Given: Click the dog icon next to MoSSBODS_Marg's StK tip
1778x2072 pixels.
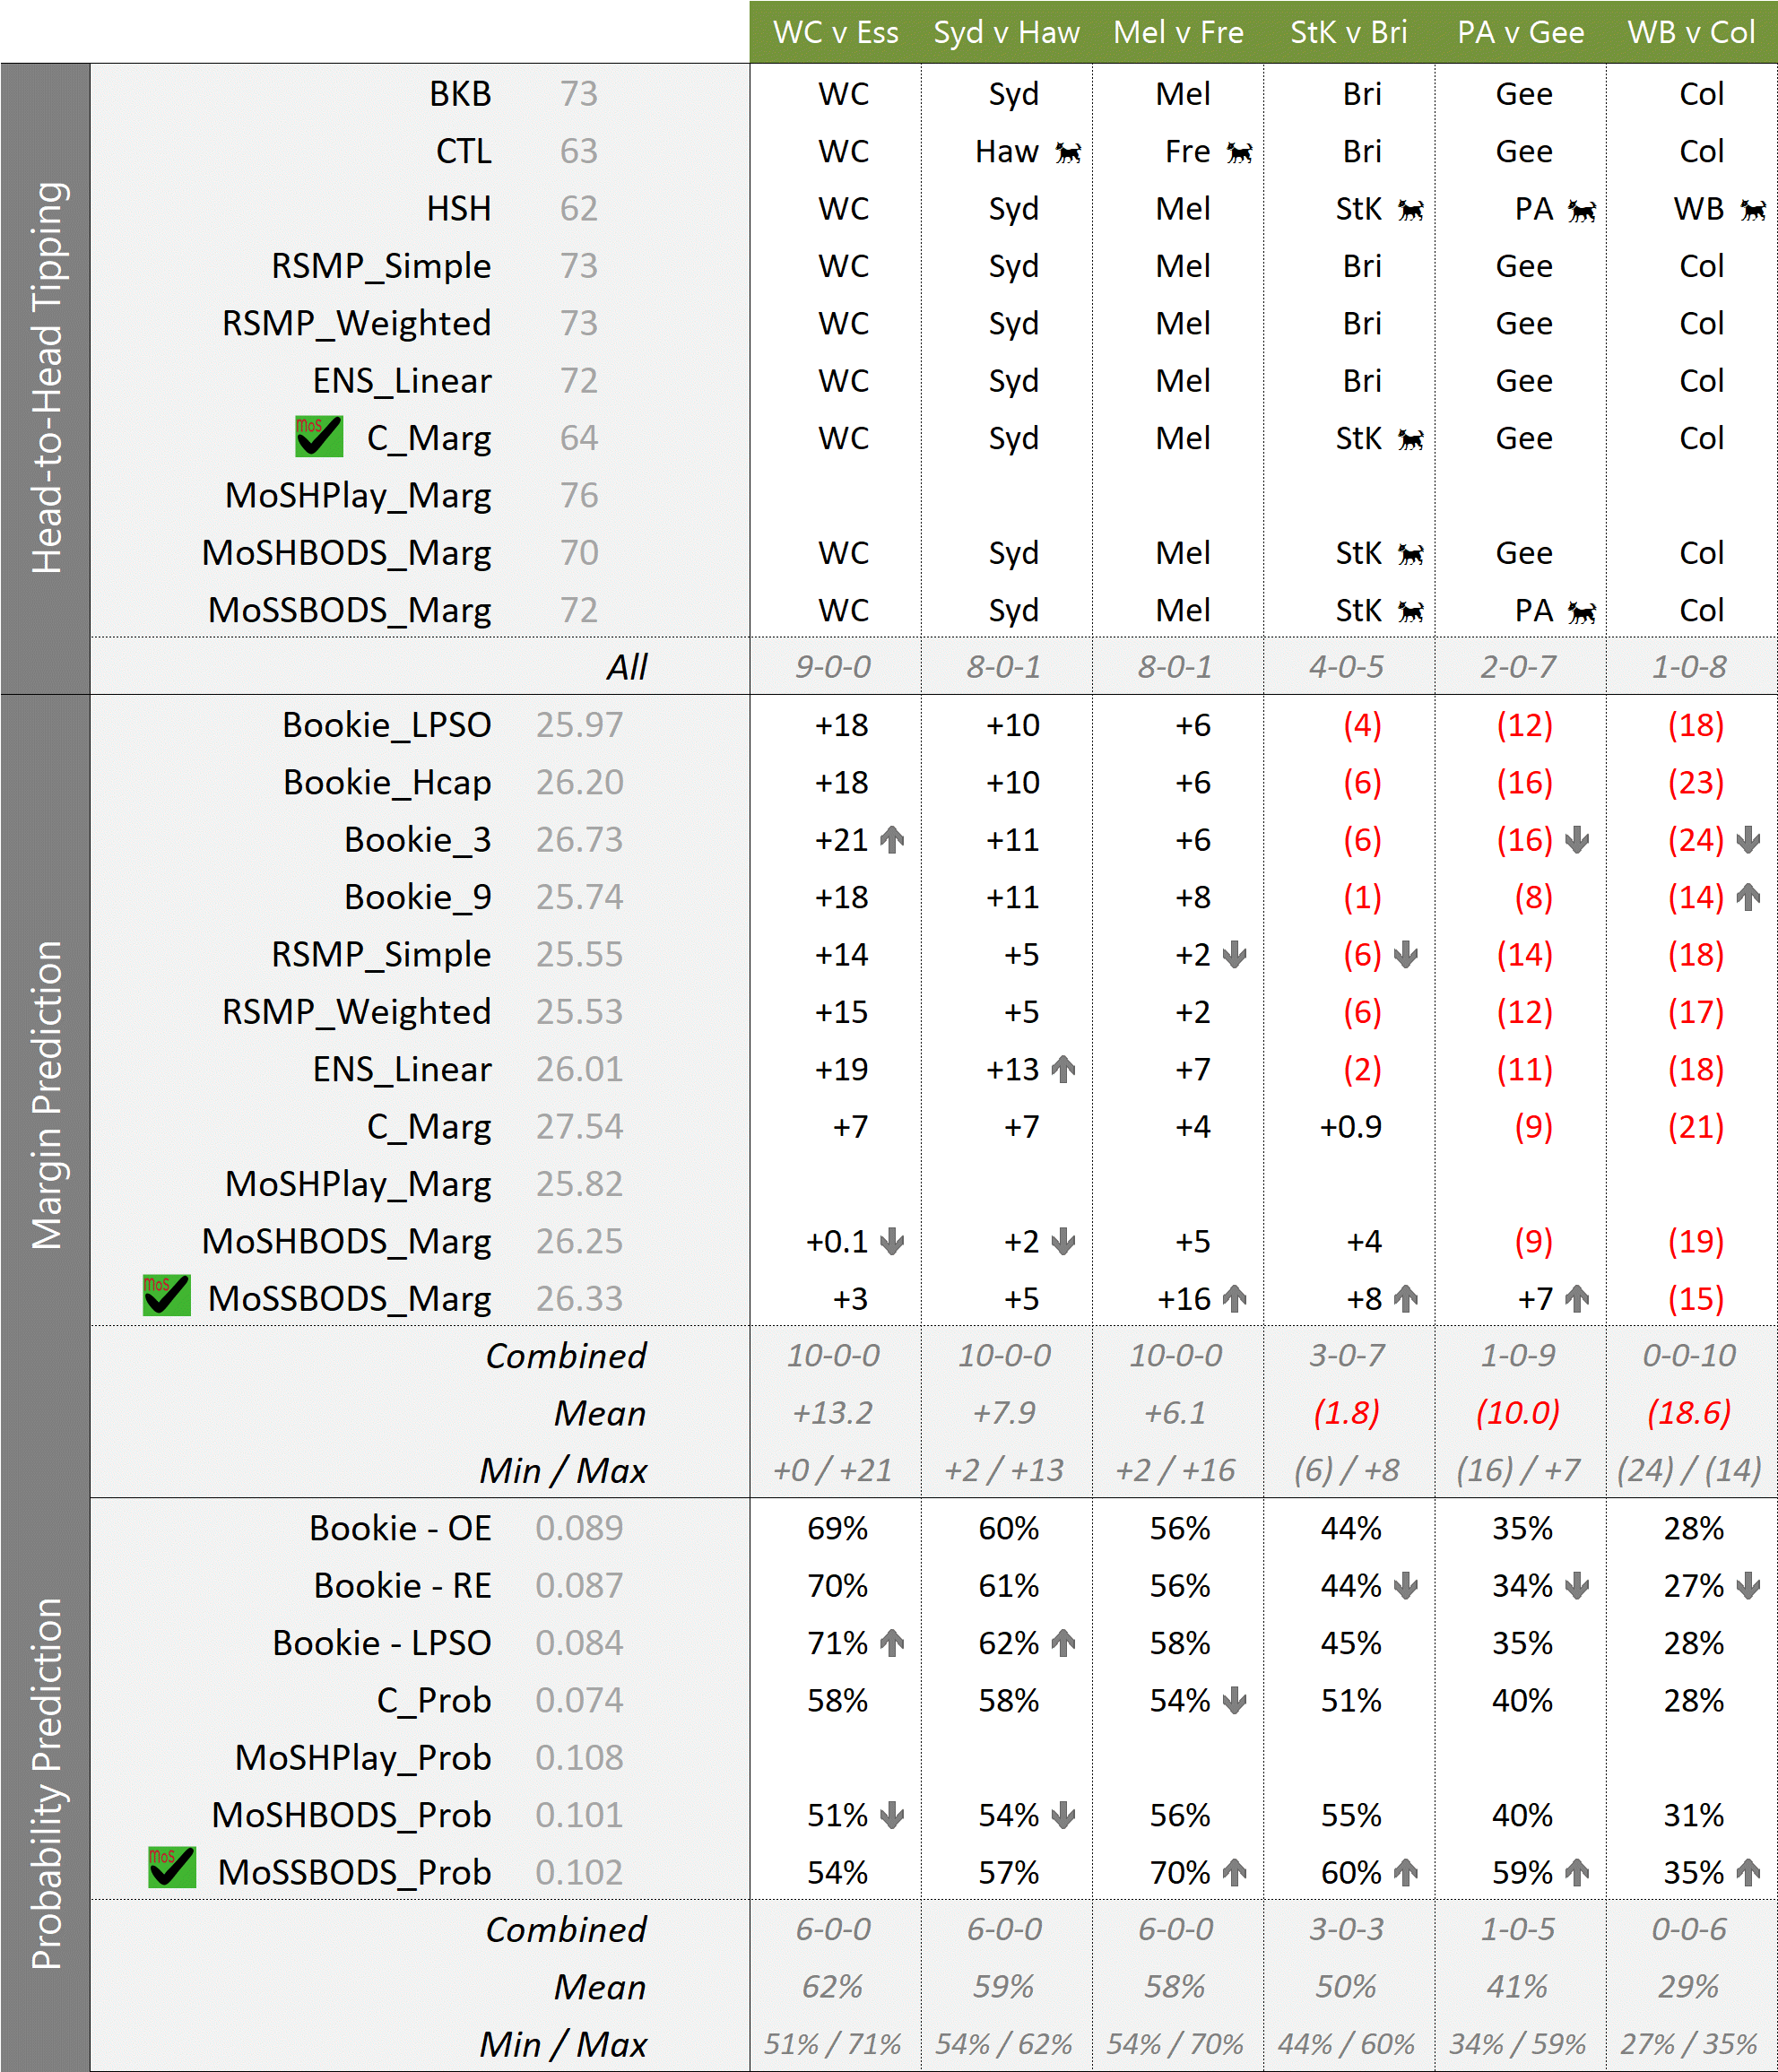Looking at the screenshot, I should pyautogui.click(x=1410, y=612).
